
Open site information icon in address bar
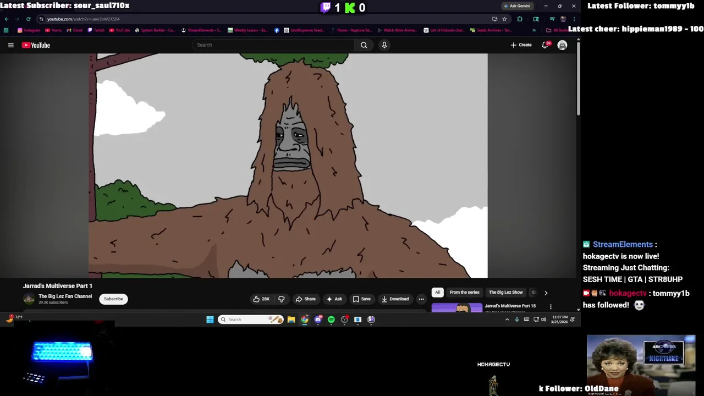coord(41,19)
